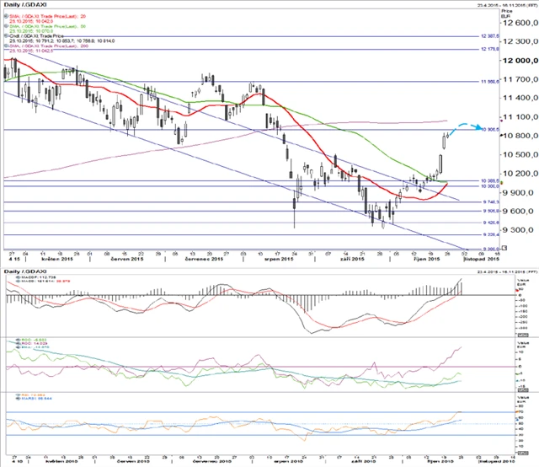Toggle eye icon next to blue MARSI indicator
Viewport: 539px width, 467px height.
(19, 399)
